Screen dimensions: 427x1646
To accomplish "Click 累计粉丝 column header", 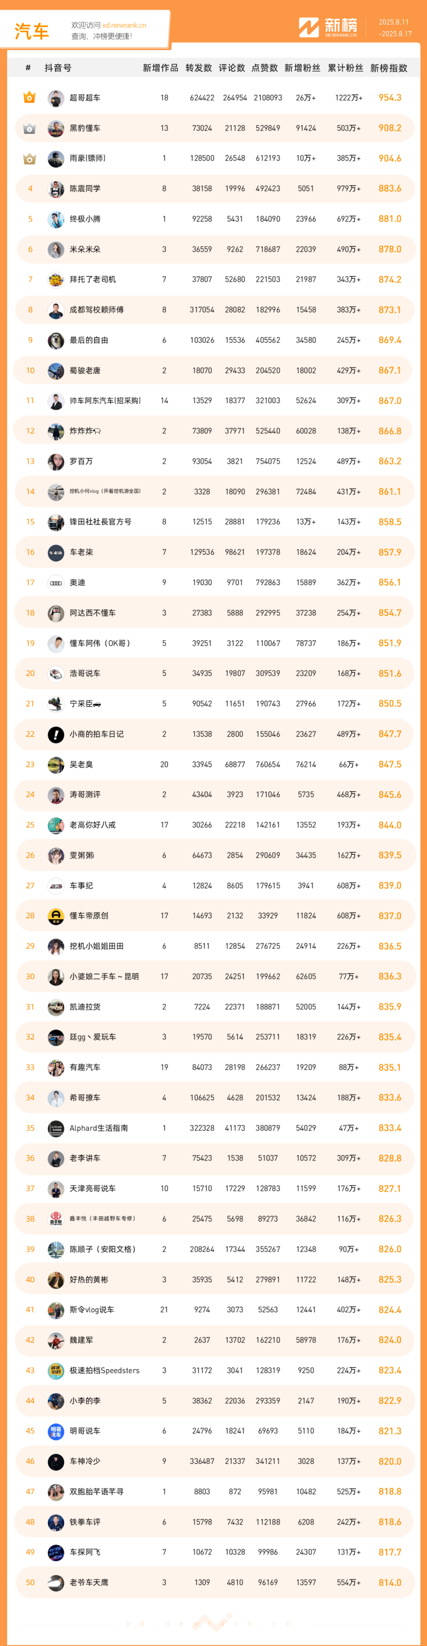I will click(345, 68).
